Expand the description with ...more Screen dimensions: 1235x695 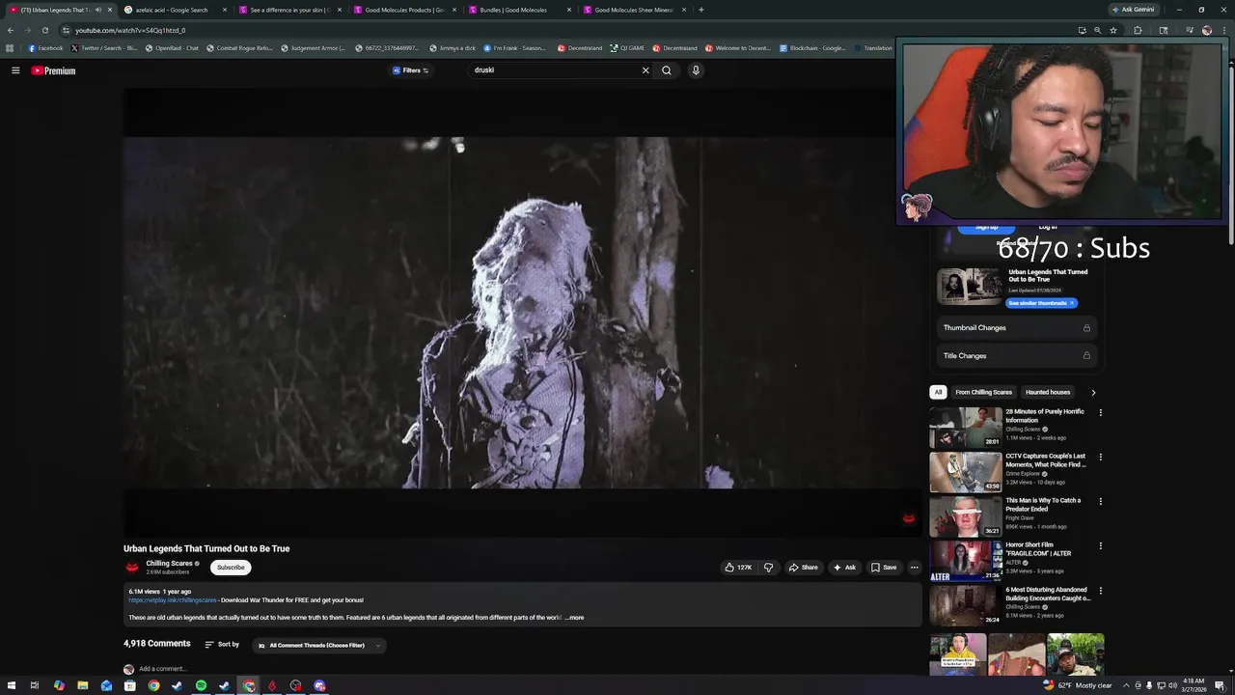pyautogui.click(x=575, y=618)
